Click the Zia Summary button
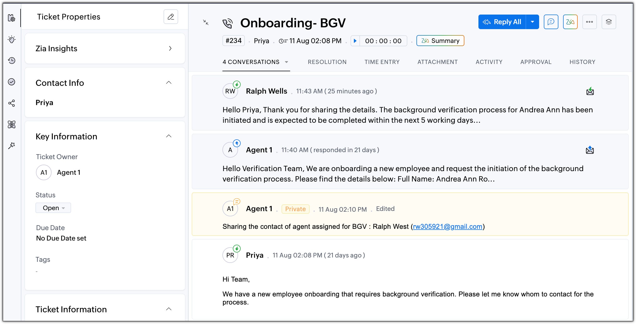 (440, 41)
